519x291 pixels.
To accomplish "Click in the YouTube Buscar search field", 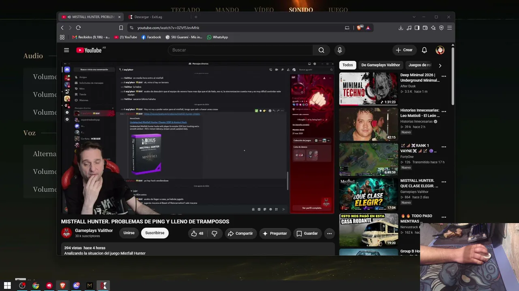I will (x=240, y=50).
